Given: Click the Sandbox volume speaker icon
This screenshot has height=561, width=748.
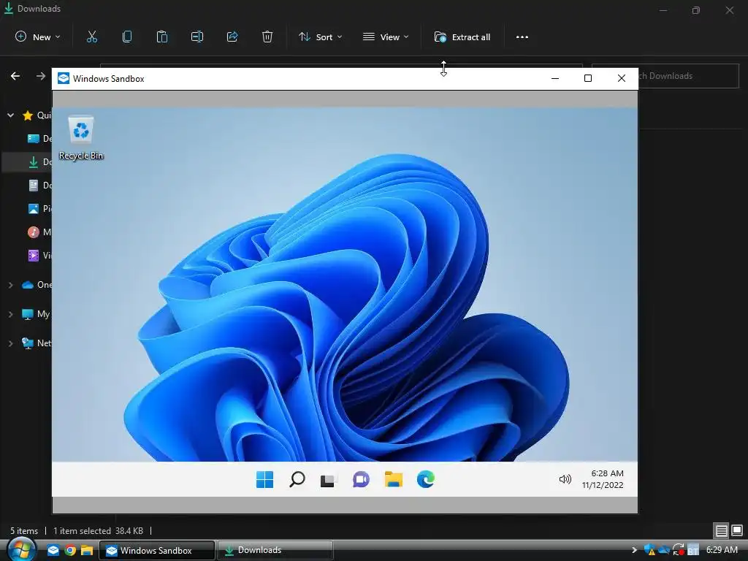Looking at the screenshot, I should [x=565, y=479].
